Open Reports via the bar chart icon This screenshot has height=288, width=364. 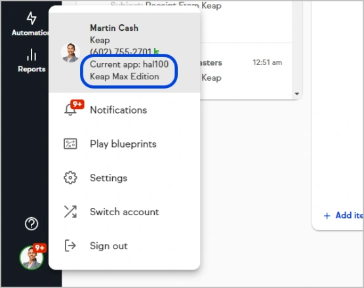(x=31, y=54)
